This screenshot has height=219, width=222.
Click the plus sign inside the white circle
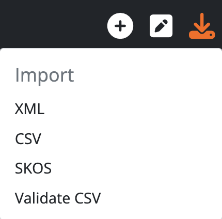tap(120, 26)
